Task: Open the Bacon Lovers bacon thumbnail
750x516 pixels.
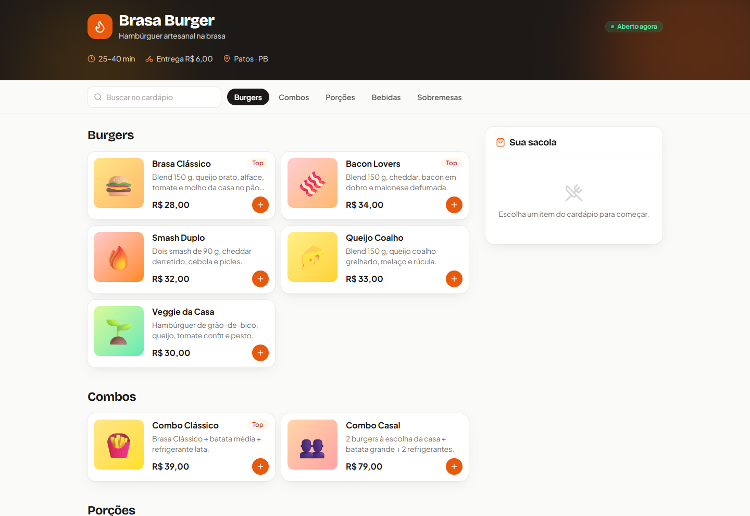Action: point(312,183)
